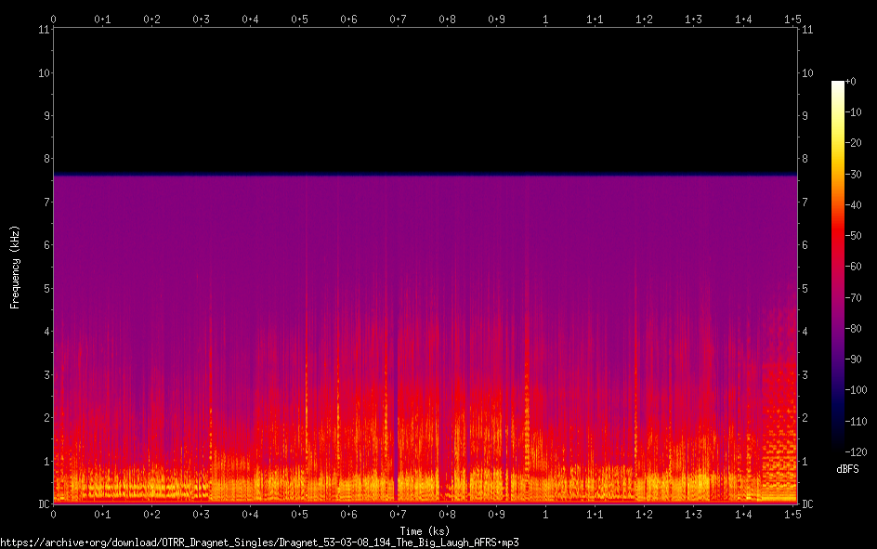The image size is (877, 549).
Task: Select the "Time (ks)" axis title
Action: point(425,530)
